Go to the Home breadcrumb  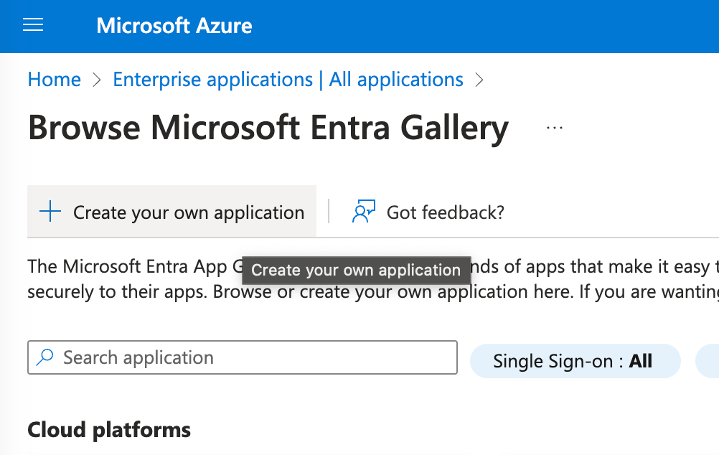click(54, 79)
